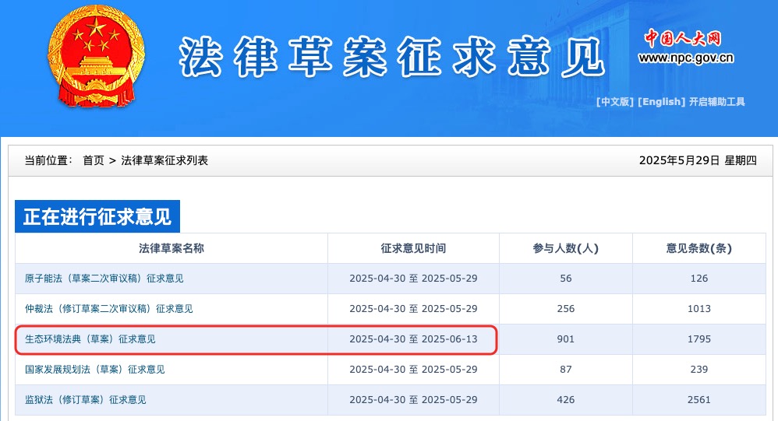Open 监狱法（修订草案）征求意见

point(85,400)
